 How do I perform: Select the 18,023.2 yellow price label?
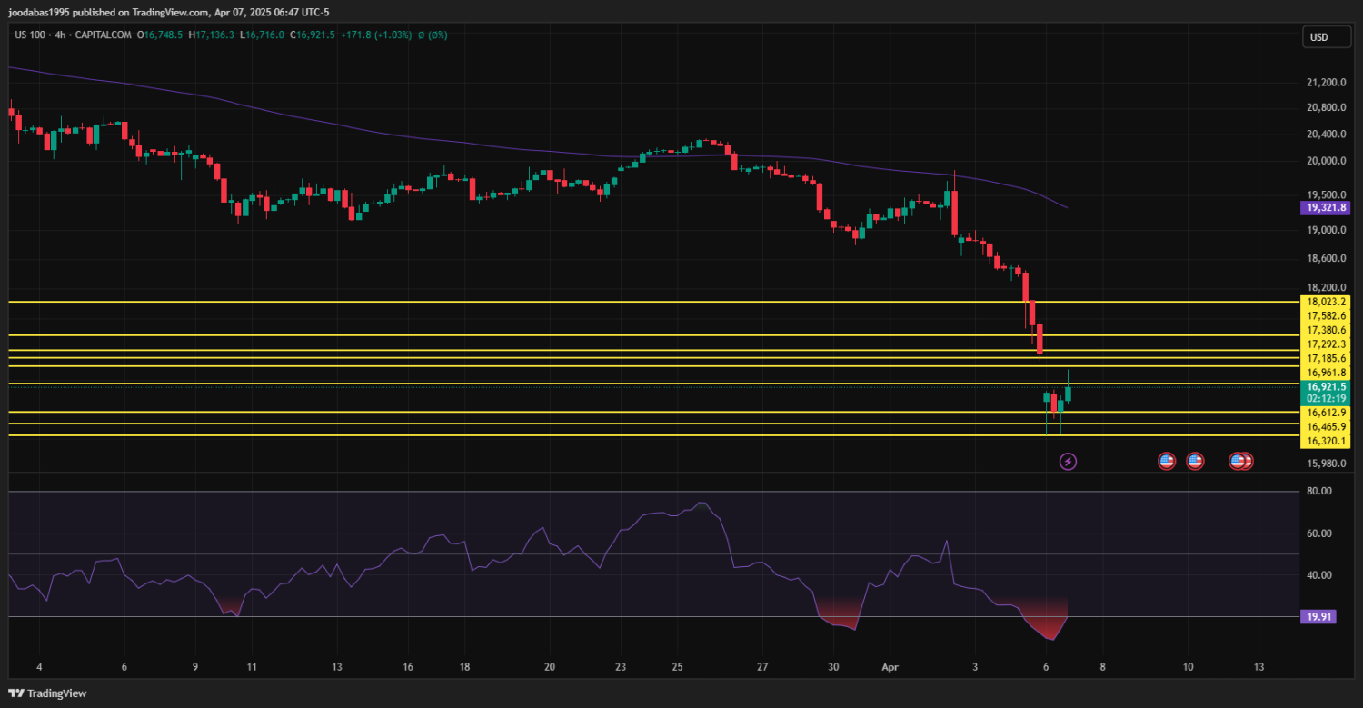click(1326, 302)
